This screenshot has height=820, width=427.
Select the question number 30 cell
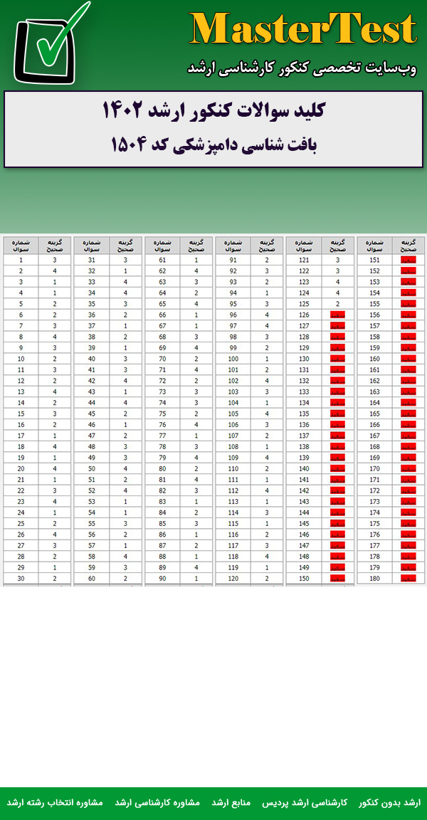tap(21, 579)
